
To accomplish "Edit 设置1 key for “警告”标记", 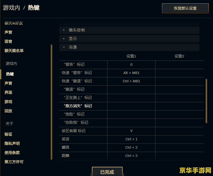I will 131,65.
